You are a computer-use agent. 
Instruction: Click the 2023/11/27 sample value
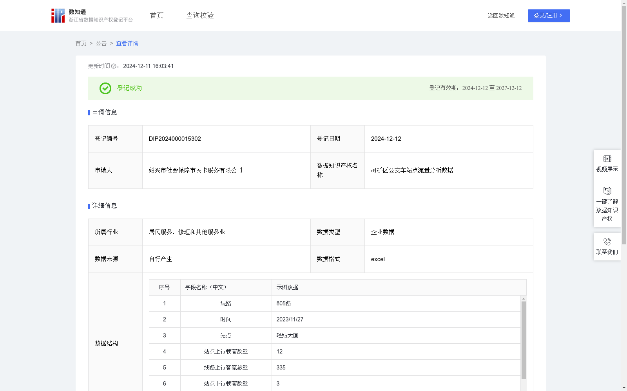pos(290,319)
